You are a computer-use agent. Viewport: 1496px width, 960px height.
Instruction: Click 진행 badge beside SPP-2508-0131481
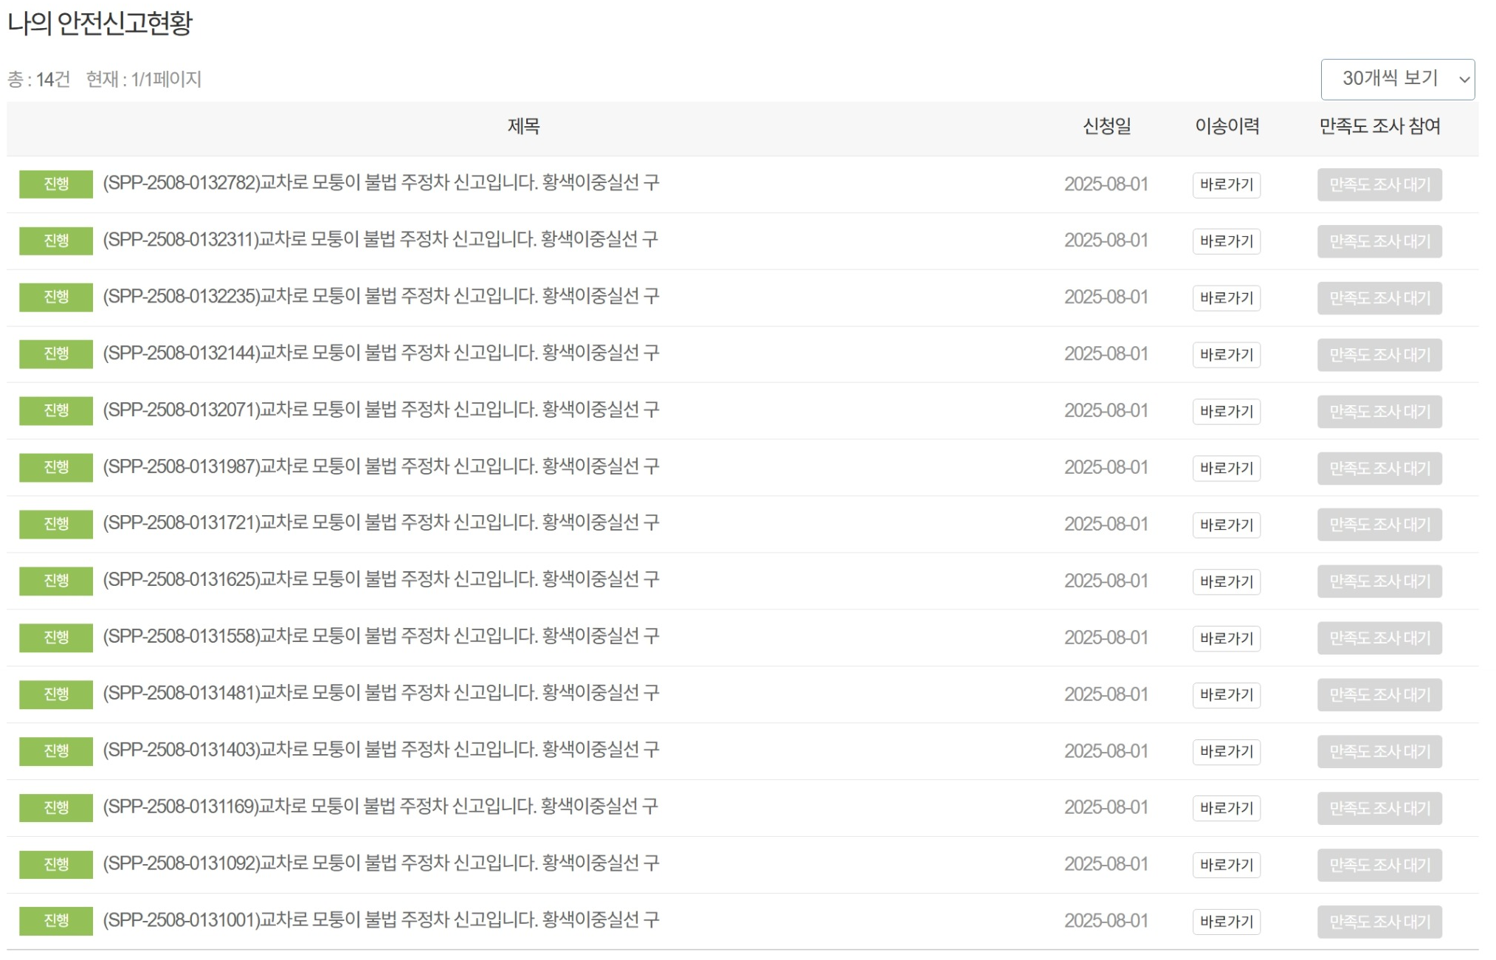tap(55, 694)
